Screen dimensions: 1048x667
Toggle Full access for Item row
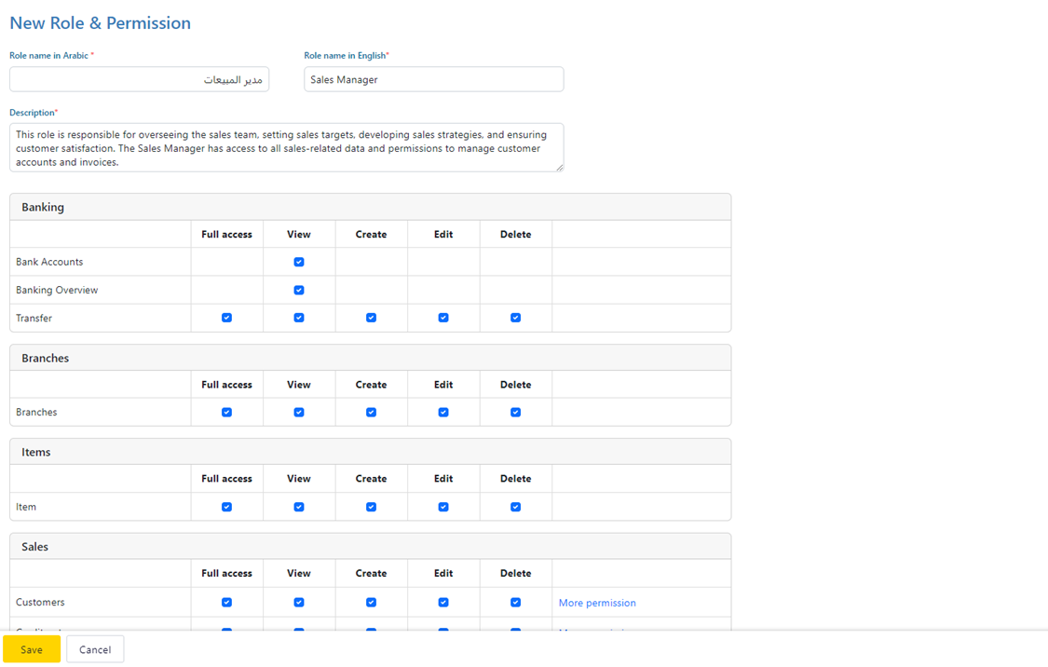(x=226, y=507)
